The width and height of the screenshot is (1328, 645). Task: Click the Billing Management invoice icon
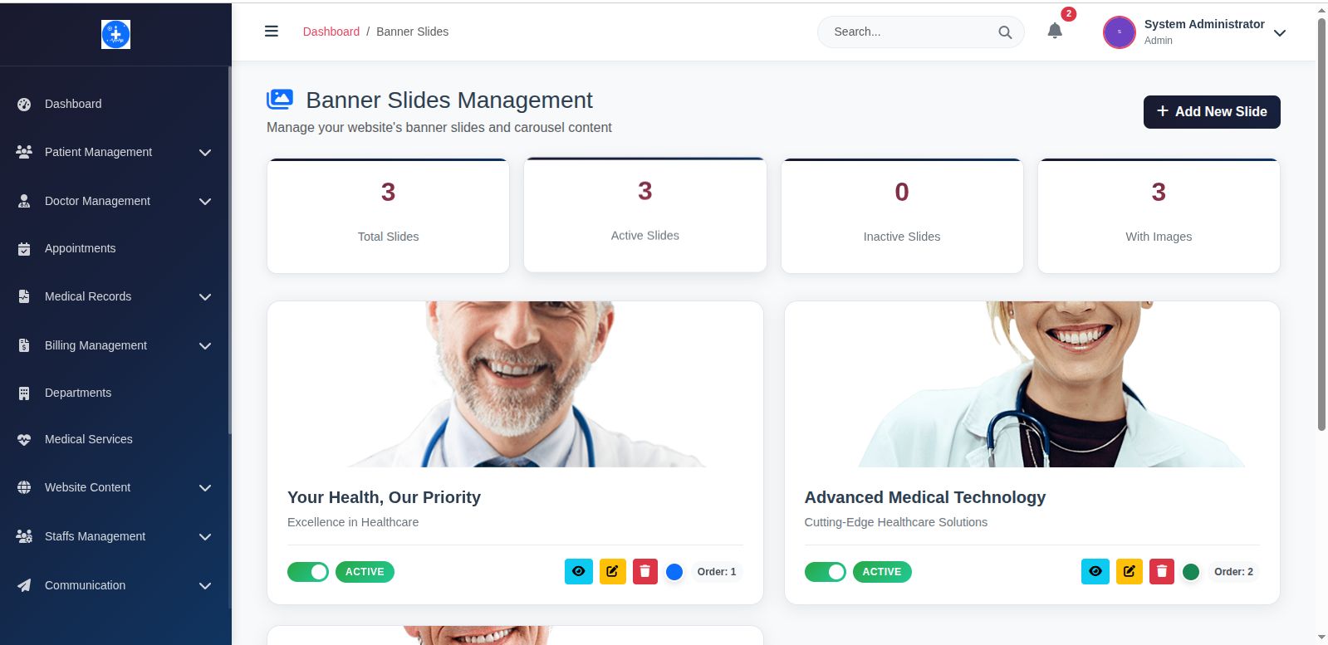pyautogui.click(x=24, y=345)
